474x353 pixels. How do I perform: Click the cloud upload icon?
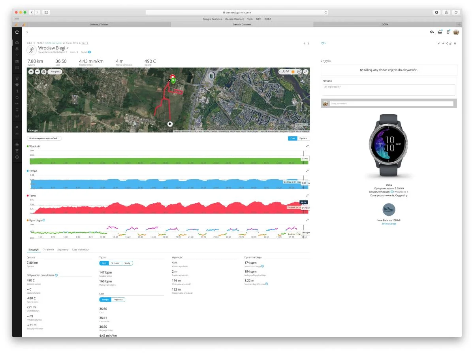(431, 32)
